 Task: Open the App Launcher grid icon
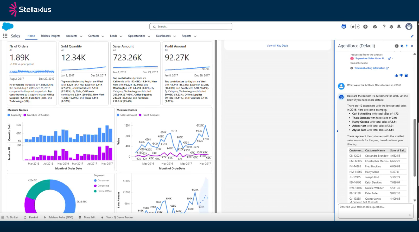click(5, 36)
